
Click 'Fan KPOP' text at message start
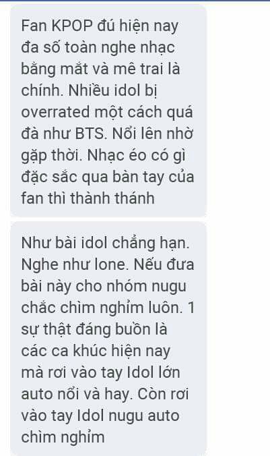57,26
